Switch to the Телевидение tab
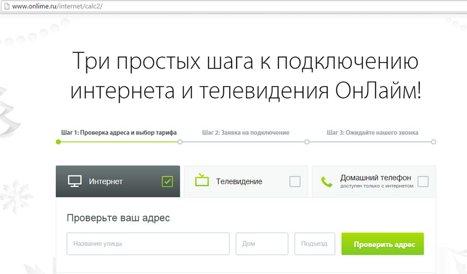 239,181
